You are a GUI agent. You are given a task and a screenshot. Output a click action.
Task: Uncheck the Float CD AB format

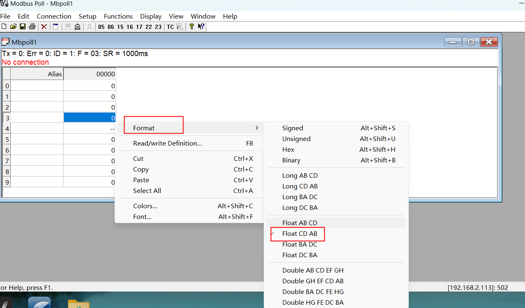(300, 234)
